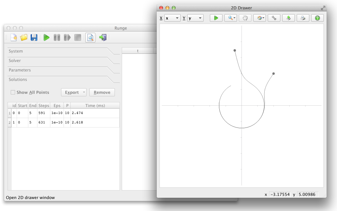The width and height of the screenshot is (337, 211).
Task: Click the x coordinate field -3.17554
Action: tap(280, 194)
